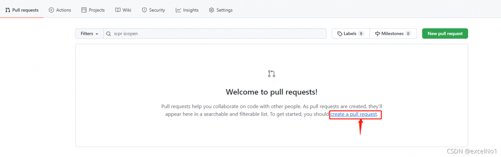This screenshot has height=157, width=501.
Task: Click the search magnifier icon
Action: (109, 34)
